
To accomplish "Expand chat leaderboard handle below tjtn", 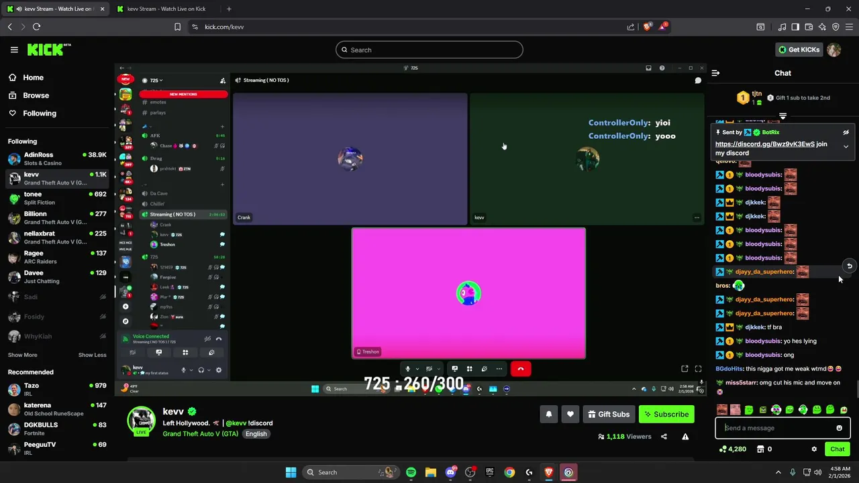I will coord(782,116).
